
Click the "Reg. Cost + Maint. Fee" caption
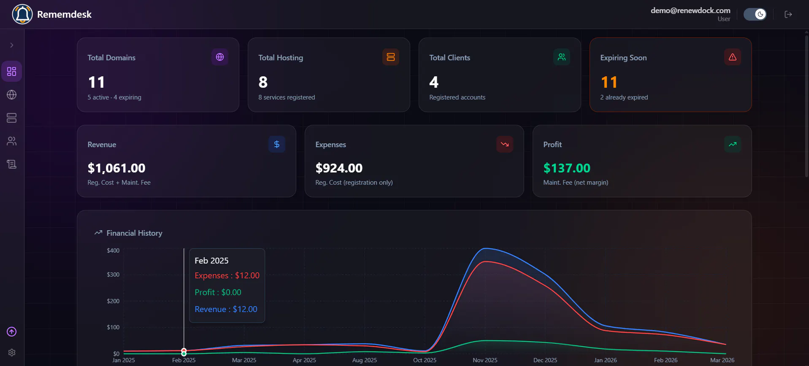click(119, 183)
